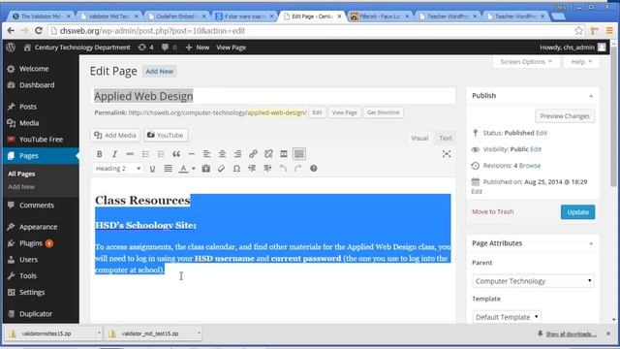Image resolution: width=620 pixels, height=349 pixels.
Task: Edit the published Status
Action: pos(542,133)
